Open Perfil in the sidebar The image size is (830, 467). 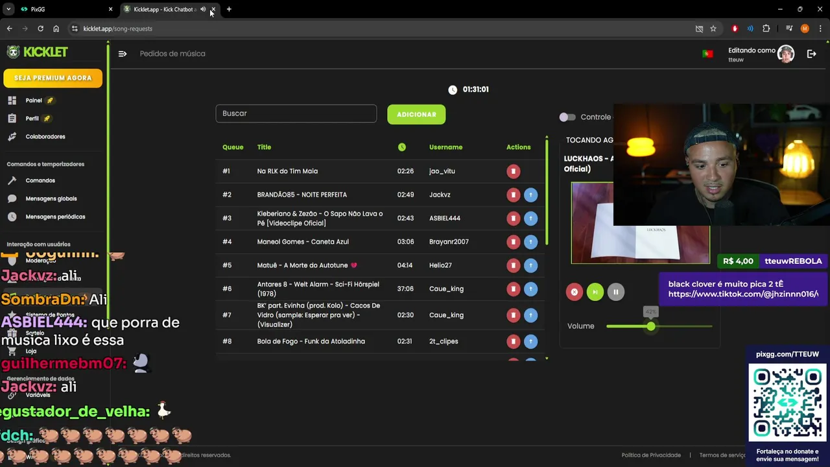tap(32, 119)
